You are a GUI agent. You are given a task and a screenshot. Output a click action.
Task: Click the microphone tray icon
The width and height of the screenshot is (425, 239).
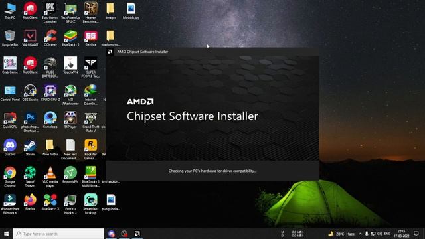coord(367,234)
